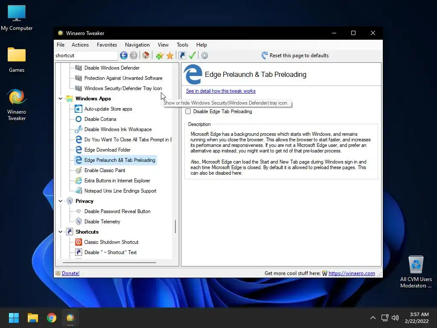Open settings via the gear toolbar icon
The image size is (437, 328).
(x=204, y=56)
